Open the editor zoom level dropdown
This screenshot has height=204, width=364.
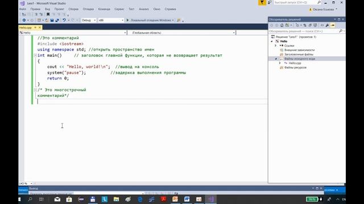(x=31, y=184)
